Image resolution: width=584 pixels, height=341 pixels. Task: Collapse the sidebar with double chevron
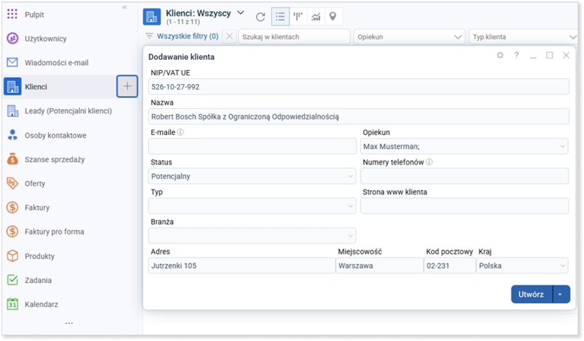point(124,7)
